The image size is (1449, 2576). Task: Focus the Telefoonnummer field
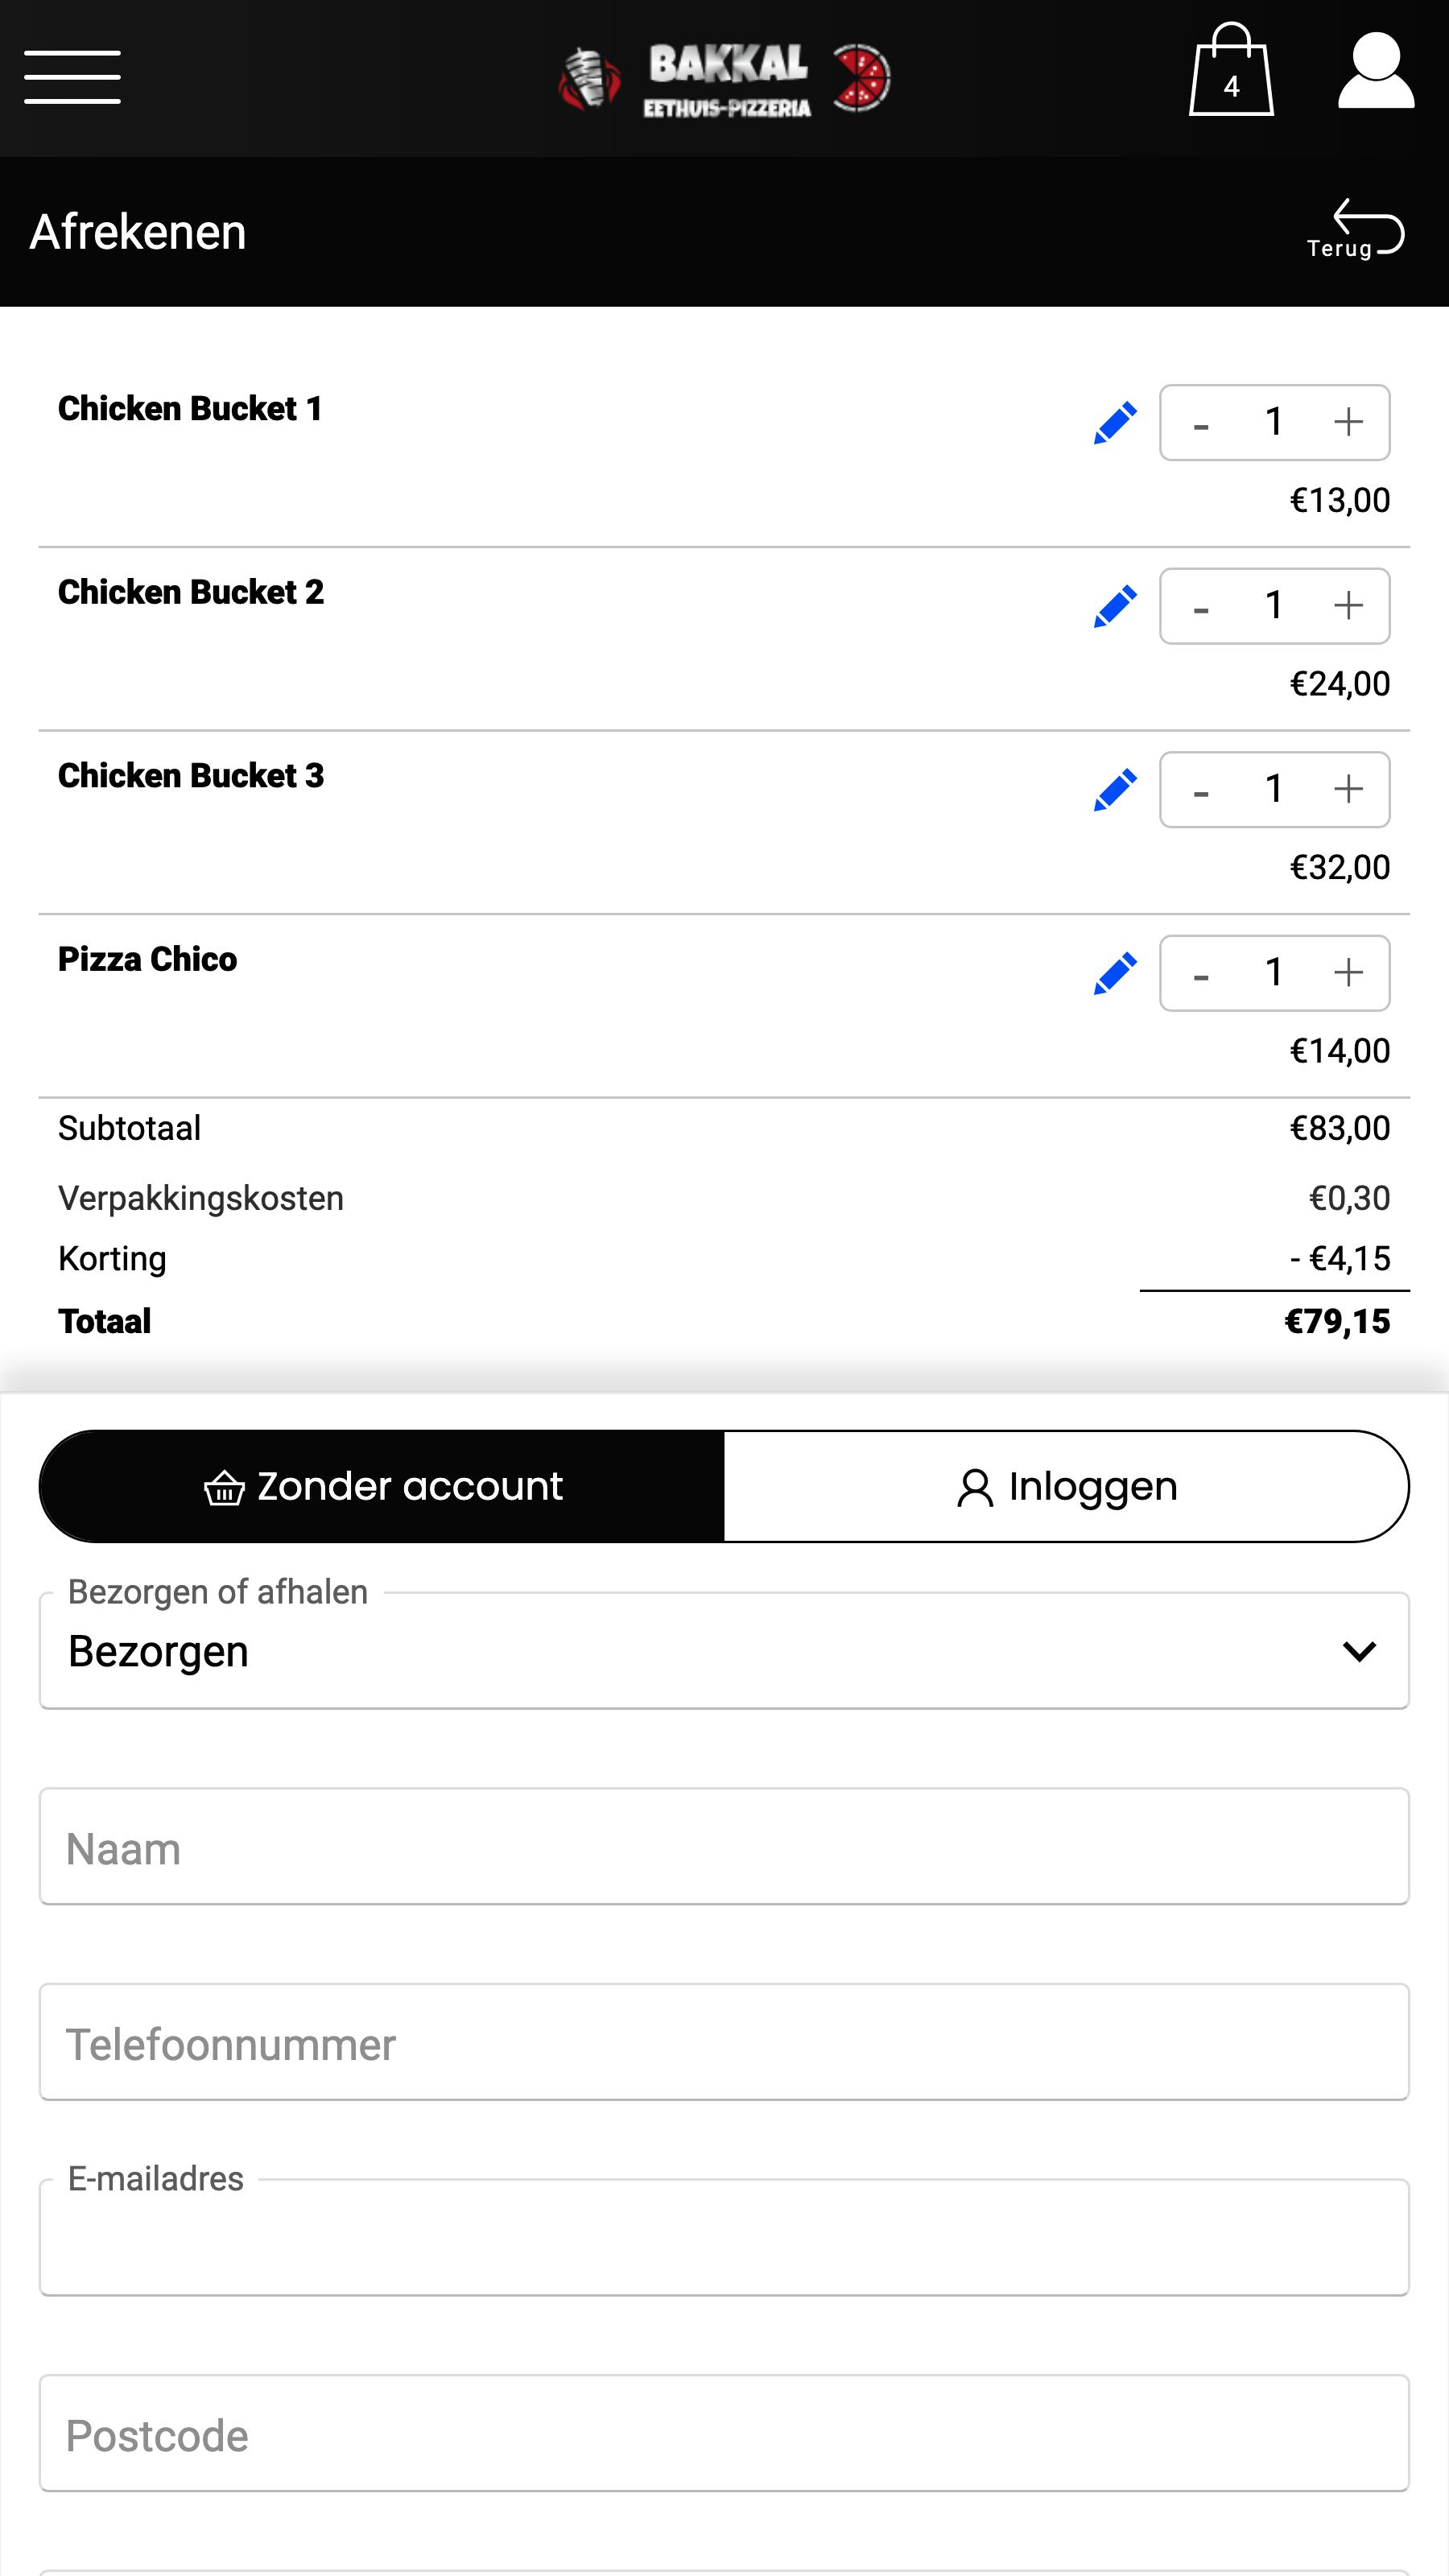pyautogui.click(x=724, y=2043)
